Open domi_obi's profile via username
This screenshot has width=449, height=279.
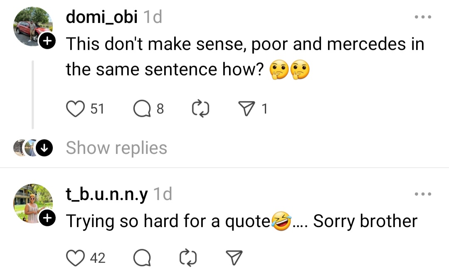click(x=102, y=17)
